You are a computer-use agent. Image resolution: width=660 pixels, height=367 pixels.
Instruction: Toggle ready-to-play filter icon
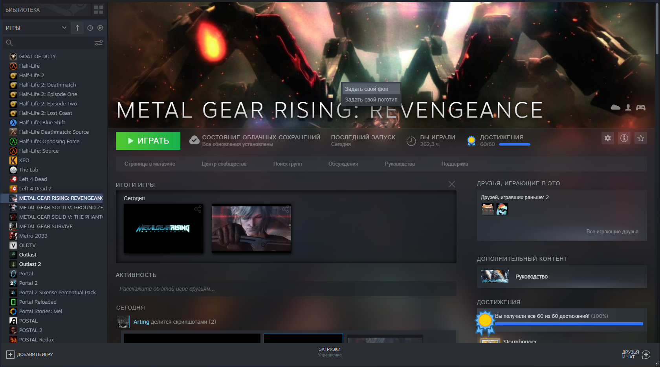[100, 28]
